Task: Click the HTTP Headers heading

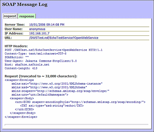Action: (16, 46)
